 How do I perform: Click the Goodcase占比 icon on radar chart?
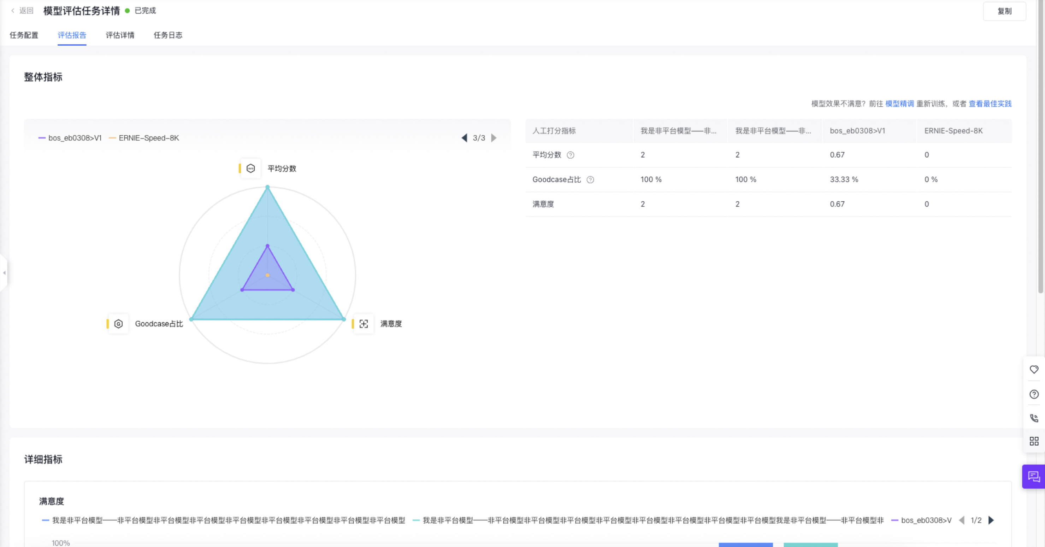click(118, 324)
